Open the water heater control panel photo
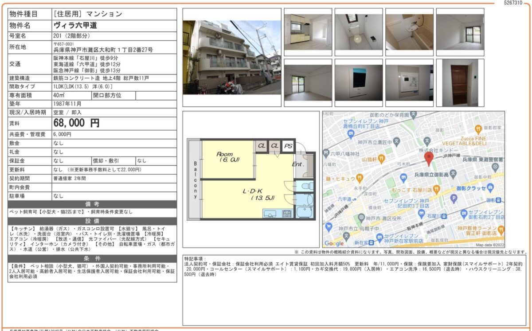The height and width of the screenshot is (331, 532). coord(409,83)
